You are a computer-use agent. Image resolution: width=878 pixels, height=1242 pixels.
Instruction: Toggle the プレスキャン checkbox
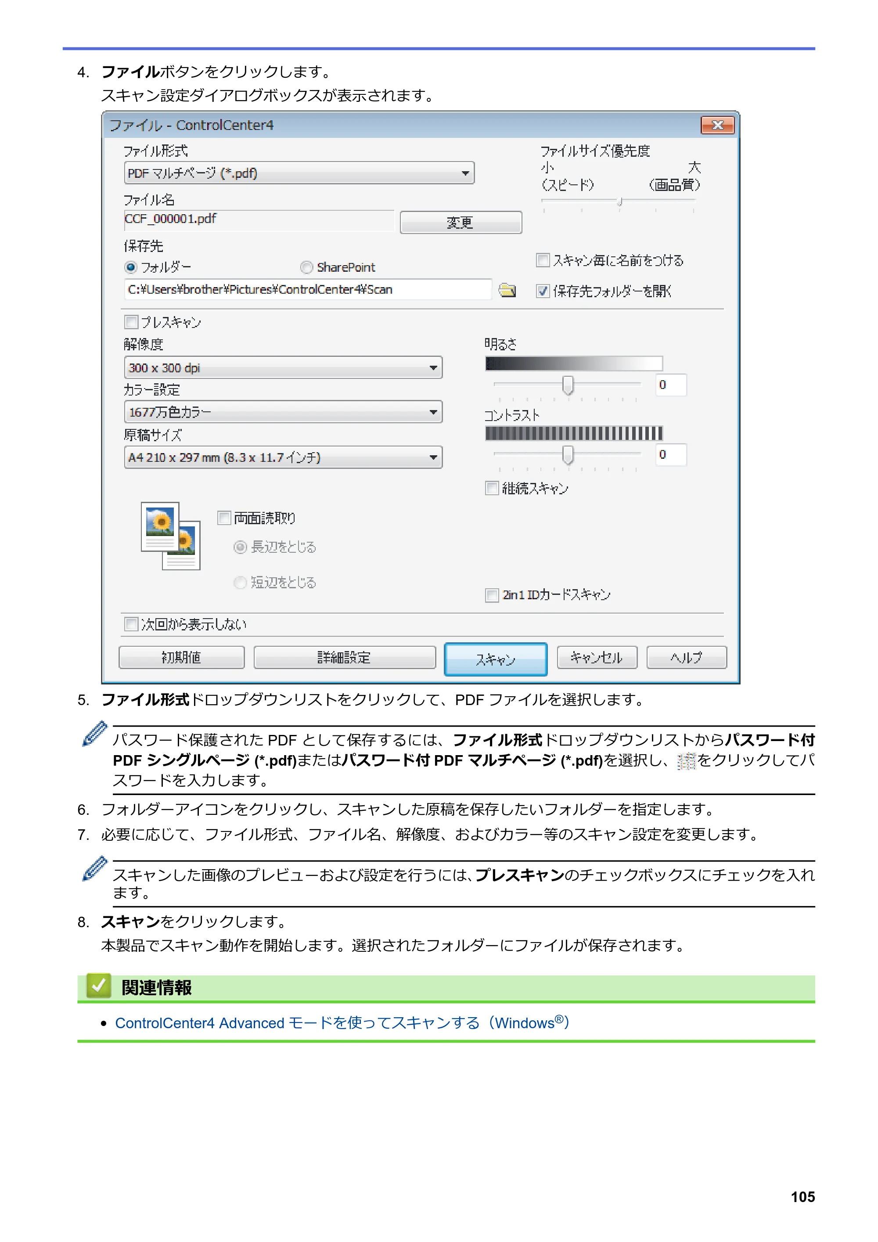coord(131,322)
